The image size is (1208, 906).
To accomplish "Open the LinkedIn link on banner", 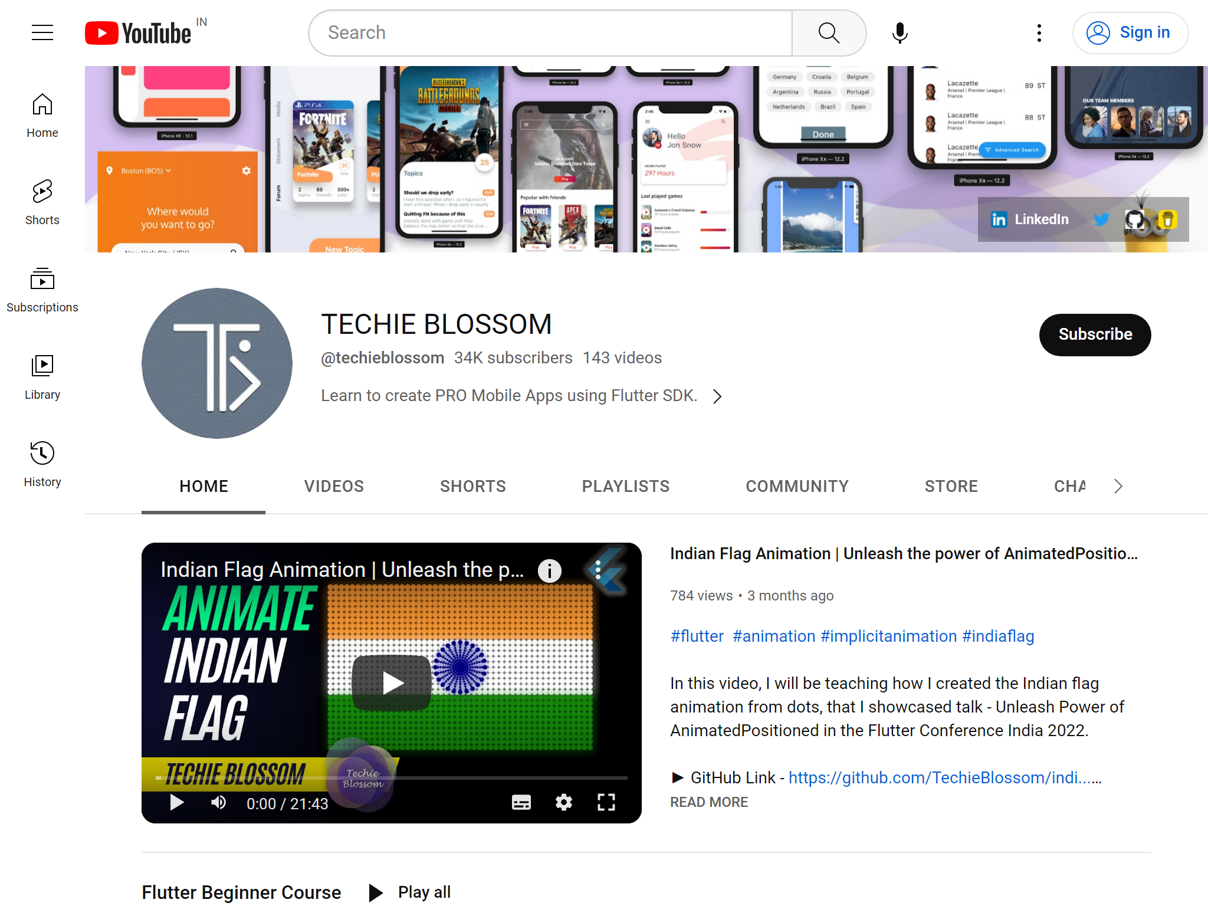I will point(1029,219).
